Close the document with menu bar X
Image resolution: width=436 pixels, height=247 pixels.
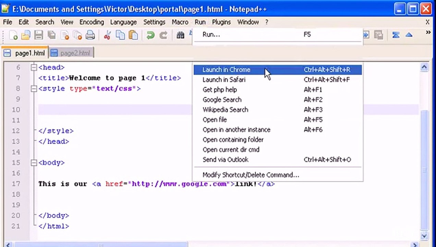coord(427,22)
